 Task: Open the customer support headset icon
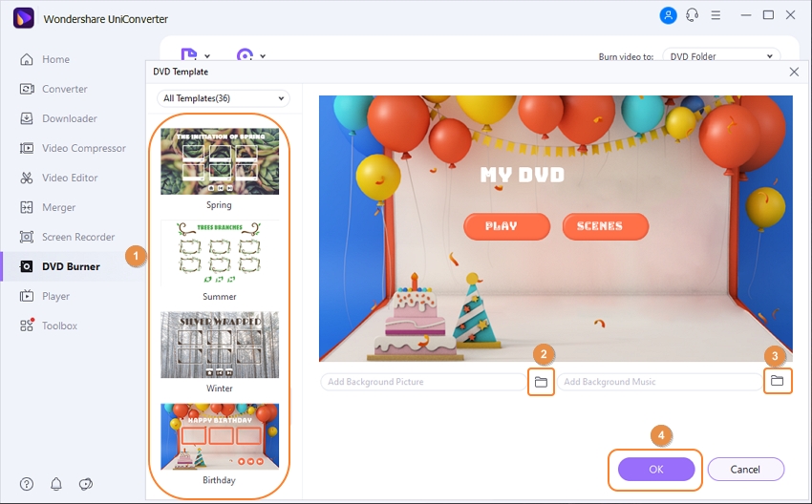click(x=692, y=16)
